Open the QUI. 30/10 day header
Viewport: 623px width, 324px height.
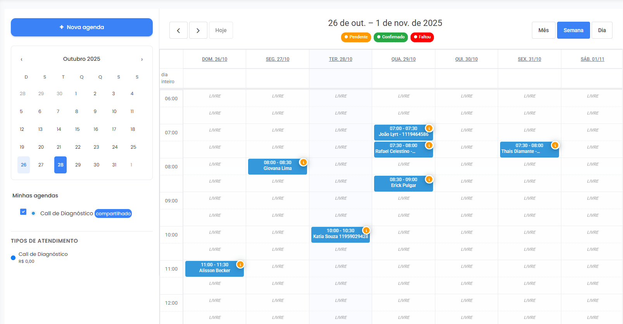[x=466, y=59]
